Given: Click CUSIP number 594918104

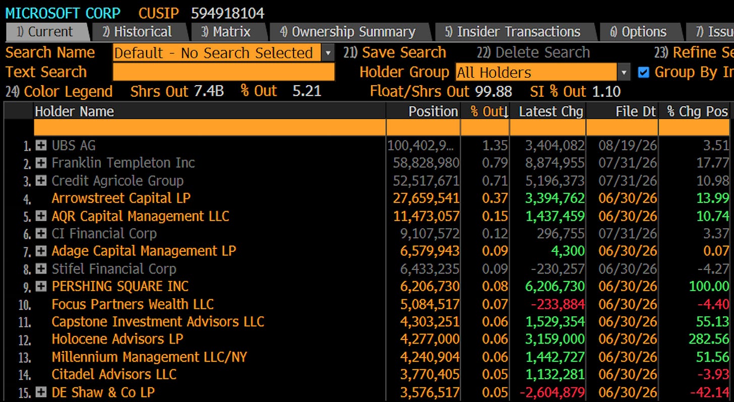Looking at the screenshot, I should (x=227, y=13).
